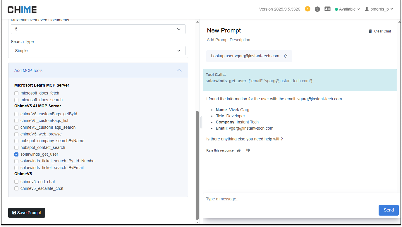
Task: Check solarwinds_ticket_search_By_Id_Number tool
Action: click(x=16, y=161)
